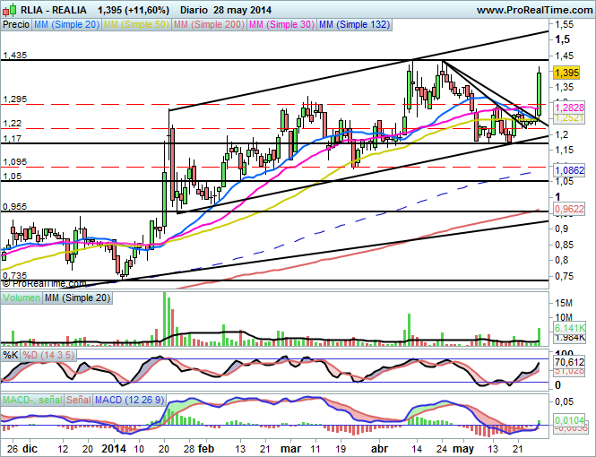
Task: Select the MM (Simple 20) price indicator
Action: click(x=66, y=25)
